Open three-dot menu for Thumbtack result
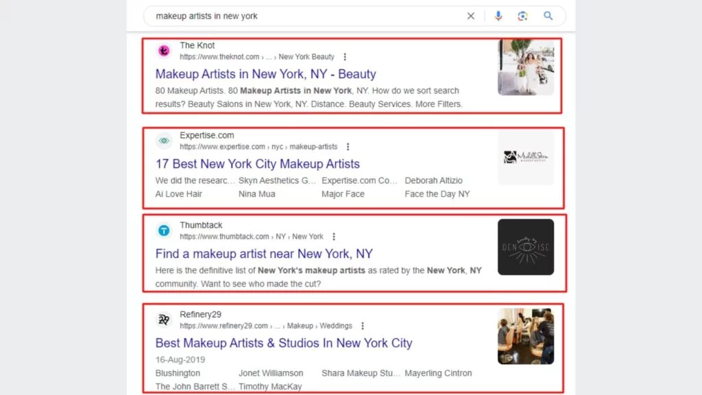Screen dimensions: 702x395 (x=334, y=237)
